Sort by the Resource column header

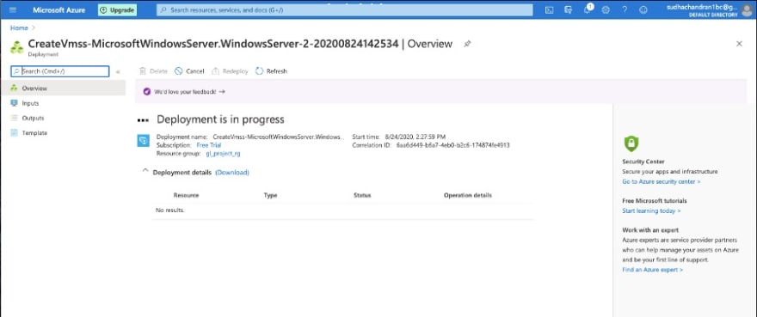coord(186,195)
